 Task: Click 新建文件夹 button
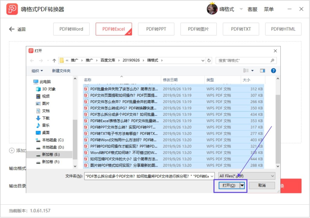61,71
